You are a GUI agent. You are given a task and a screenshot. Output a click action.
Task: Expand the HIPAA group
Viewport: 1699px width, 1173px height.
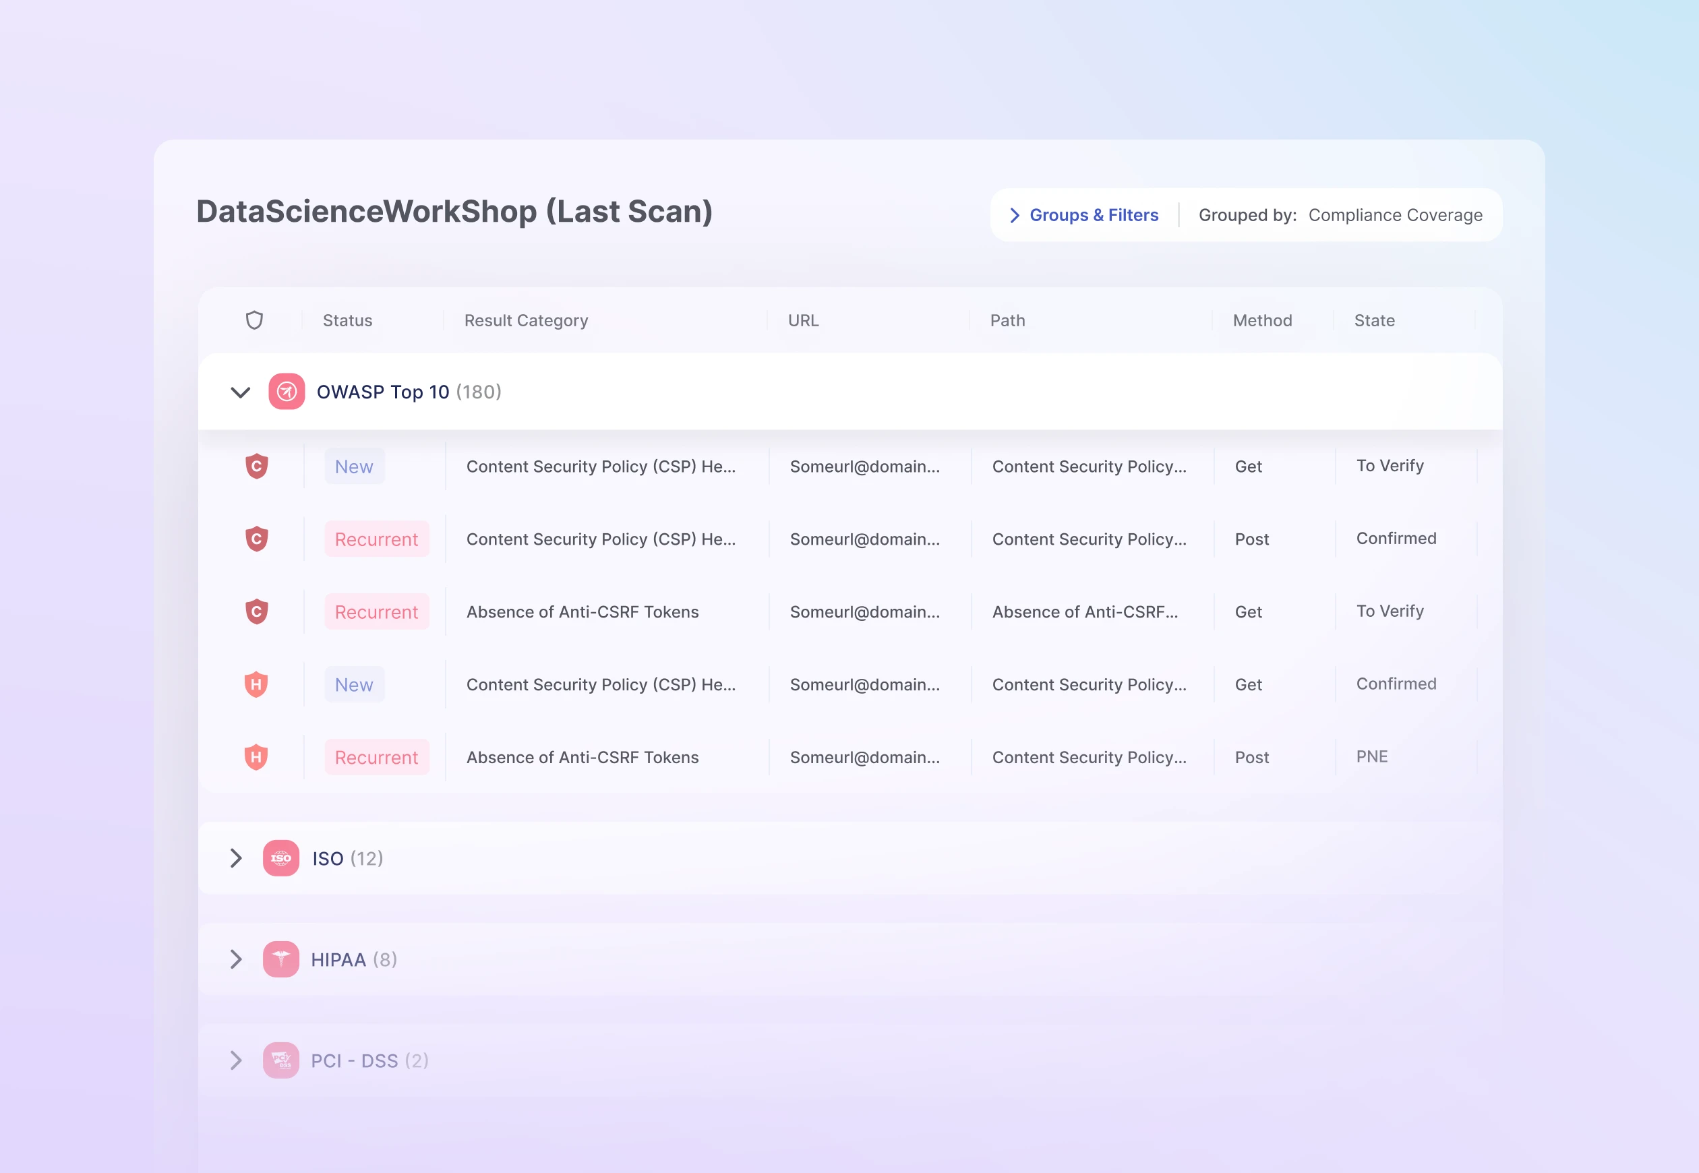point(236,959)
